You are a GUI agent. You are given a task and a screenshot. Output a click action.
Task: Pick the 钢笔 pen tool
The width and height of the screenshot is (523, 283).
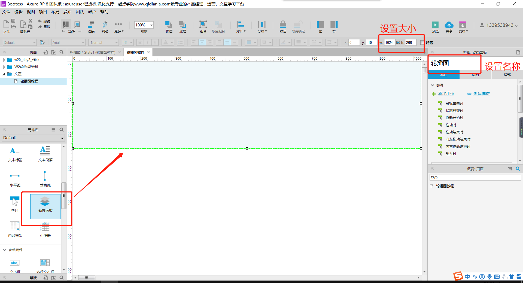click(x=105, y=27)
